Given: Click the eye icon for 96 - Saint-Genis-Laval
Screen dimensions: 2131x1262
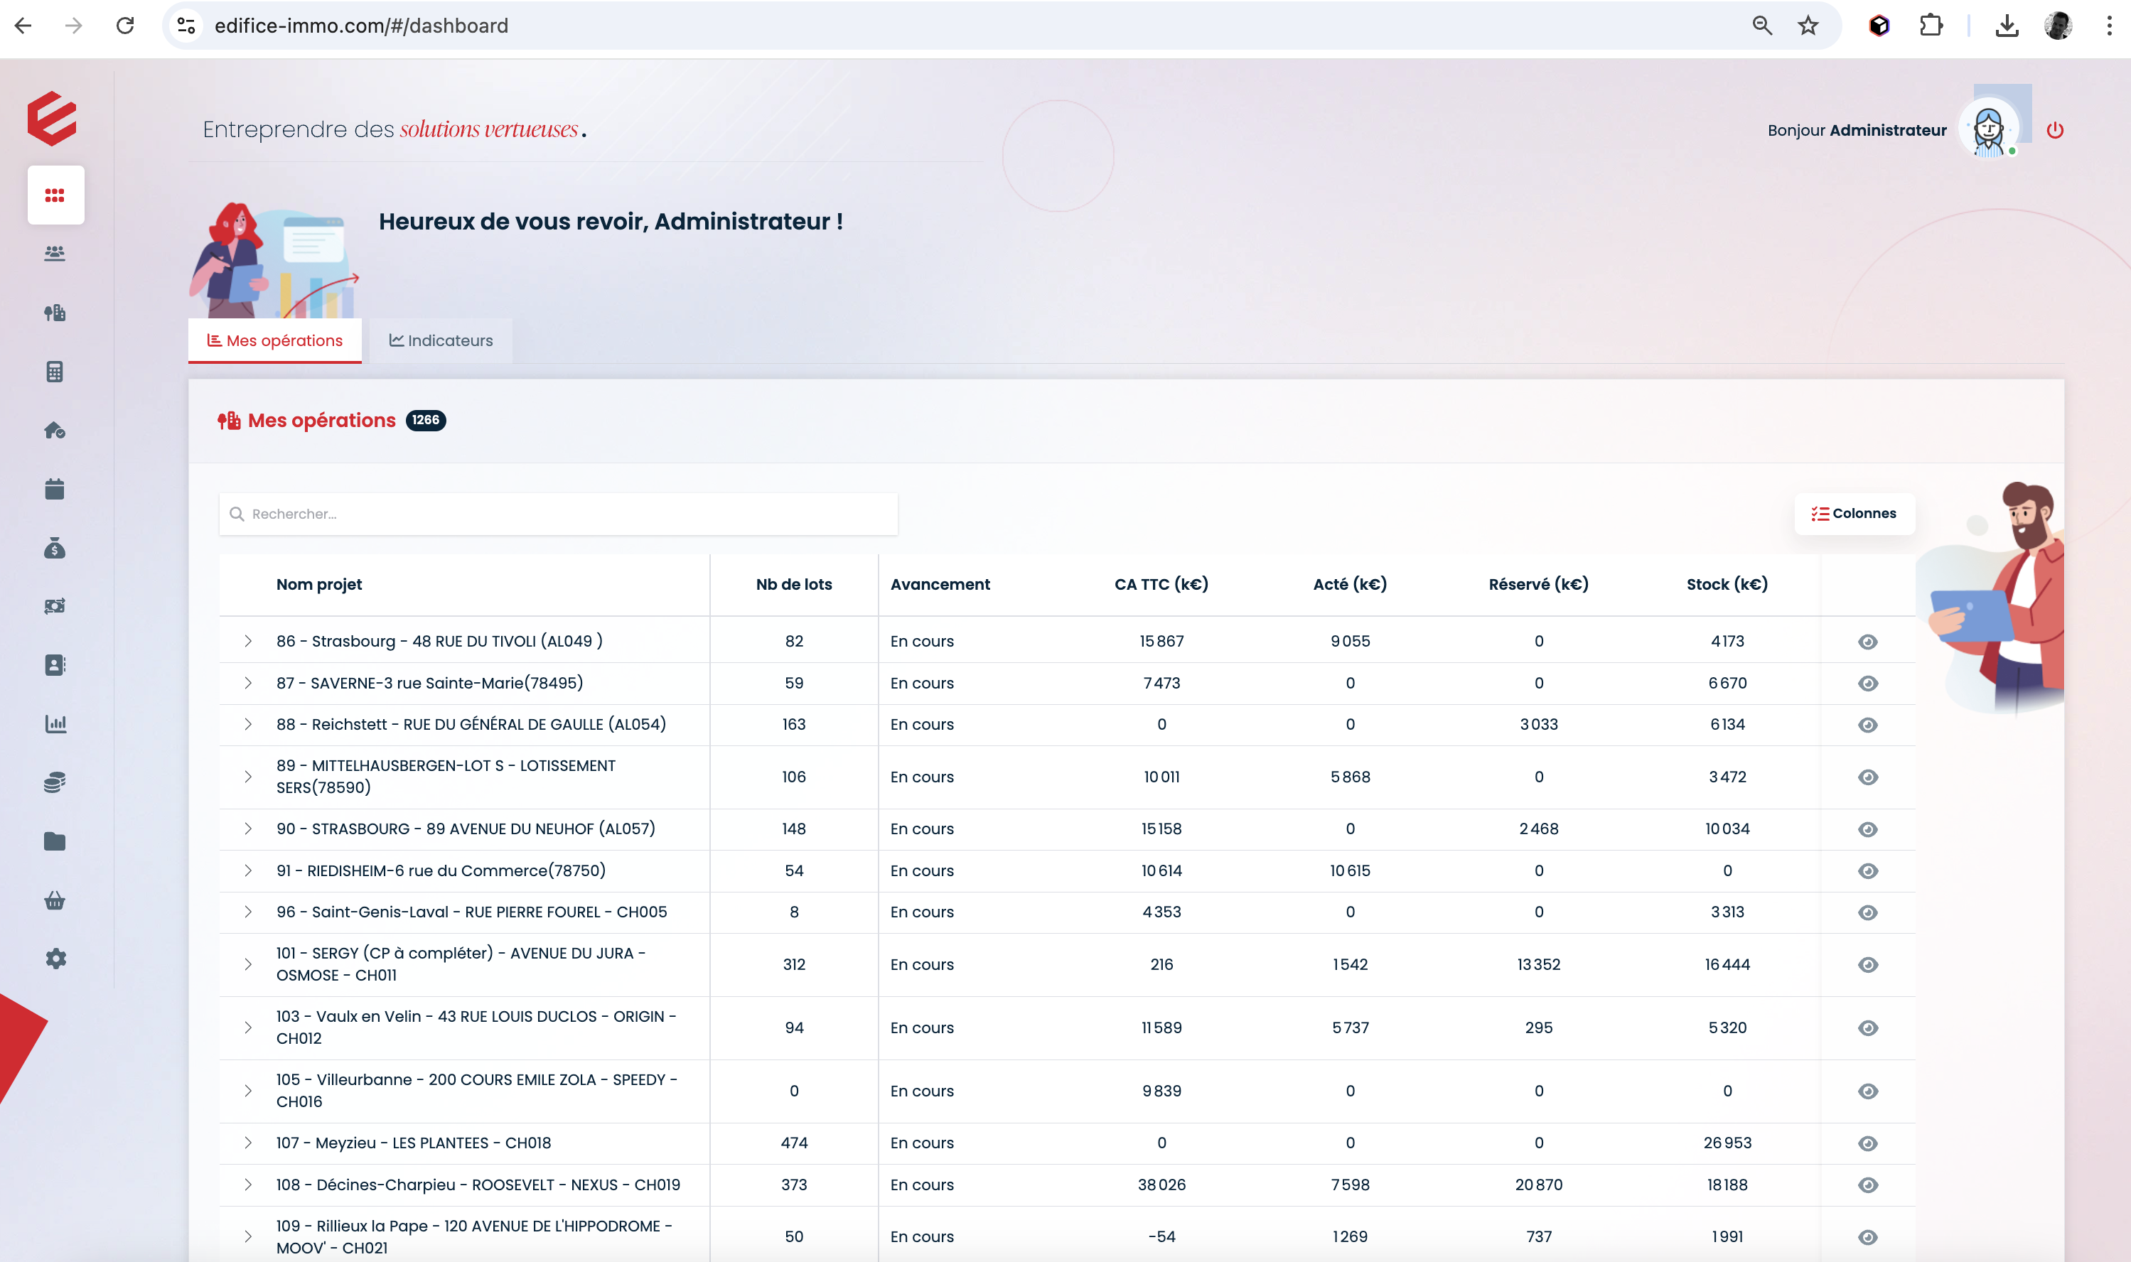Looking at the screenshot, I should (x=1867, y=912).
